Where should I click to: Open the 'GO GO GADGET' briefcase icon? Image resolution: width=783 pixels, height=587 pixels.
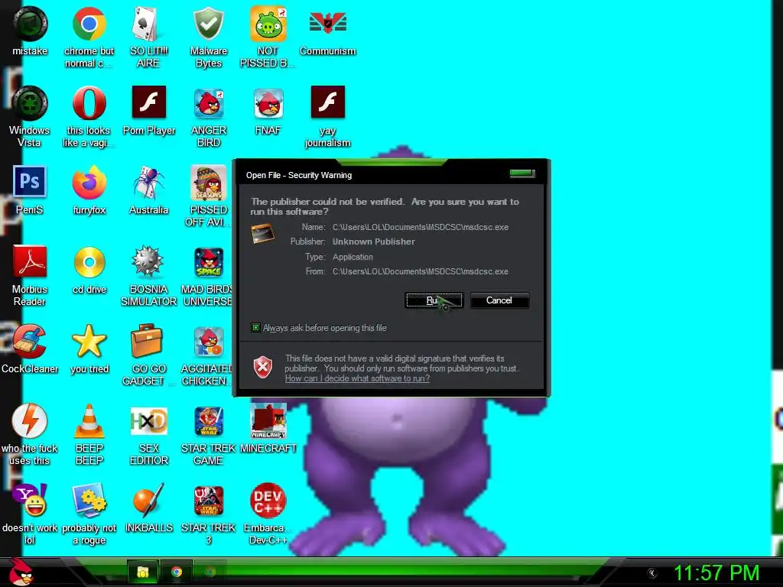[146, 341]
